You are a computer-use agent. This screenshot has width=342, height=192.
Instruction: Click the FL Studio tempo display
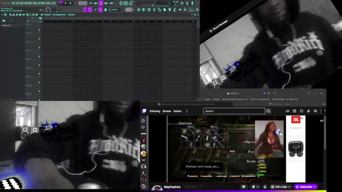[83, 3]
